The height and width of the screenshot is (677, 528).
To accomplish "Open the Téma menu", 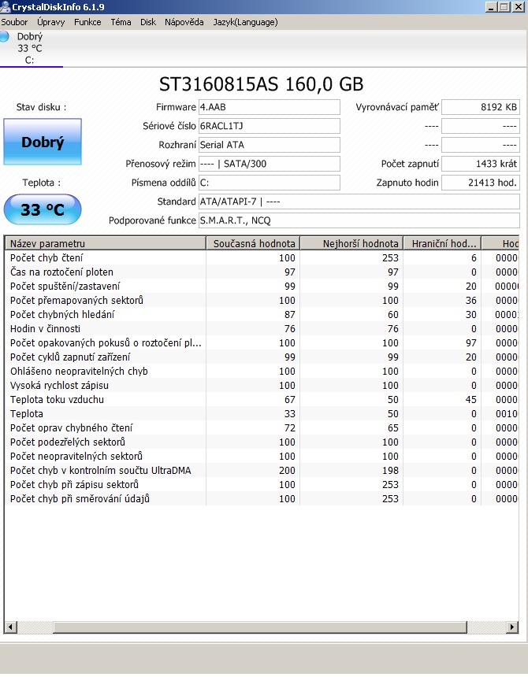I will click(121, 22).
